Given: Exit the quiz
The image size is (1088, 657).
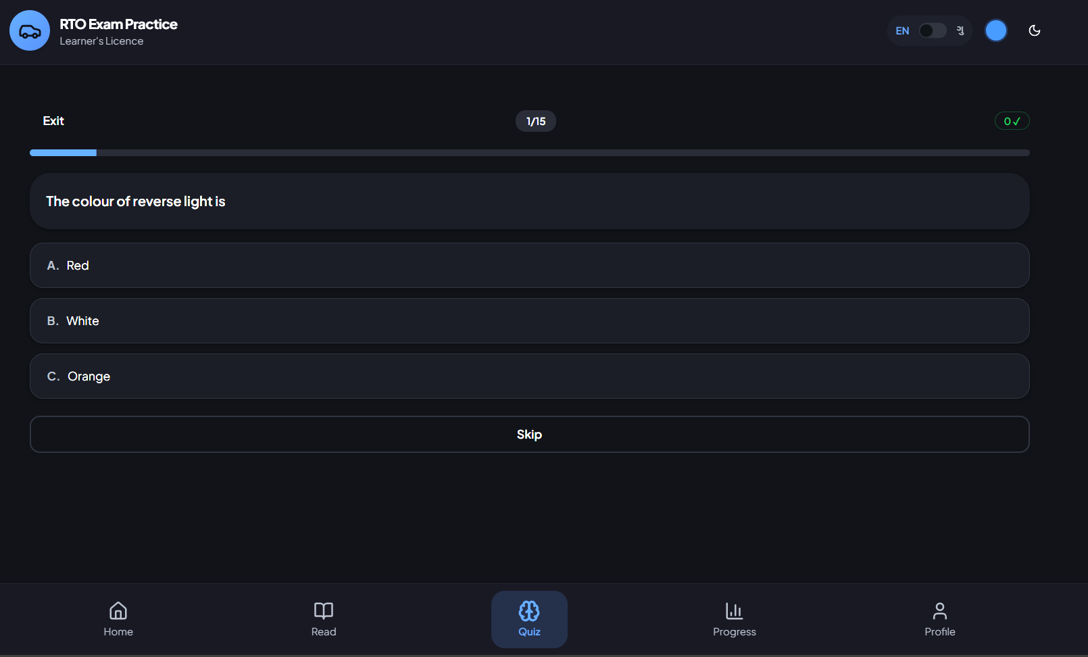Looking at the screenshot, I should [53, 121].
